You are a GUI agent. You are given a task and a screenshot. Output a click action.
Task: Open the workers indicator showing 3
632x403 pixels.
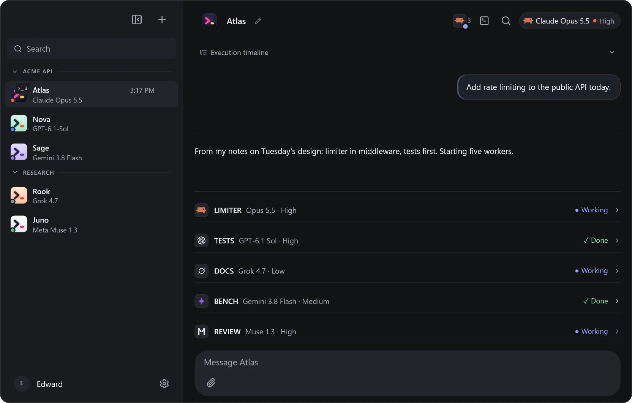pyautogui.click(x=462, y=21)
